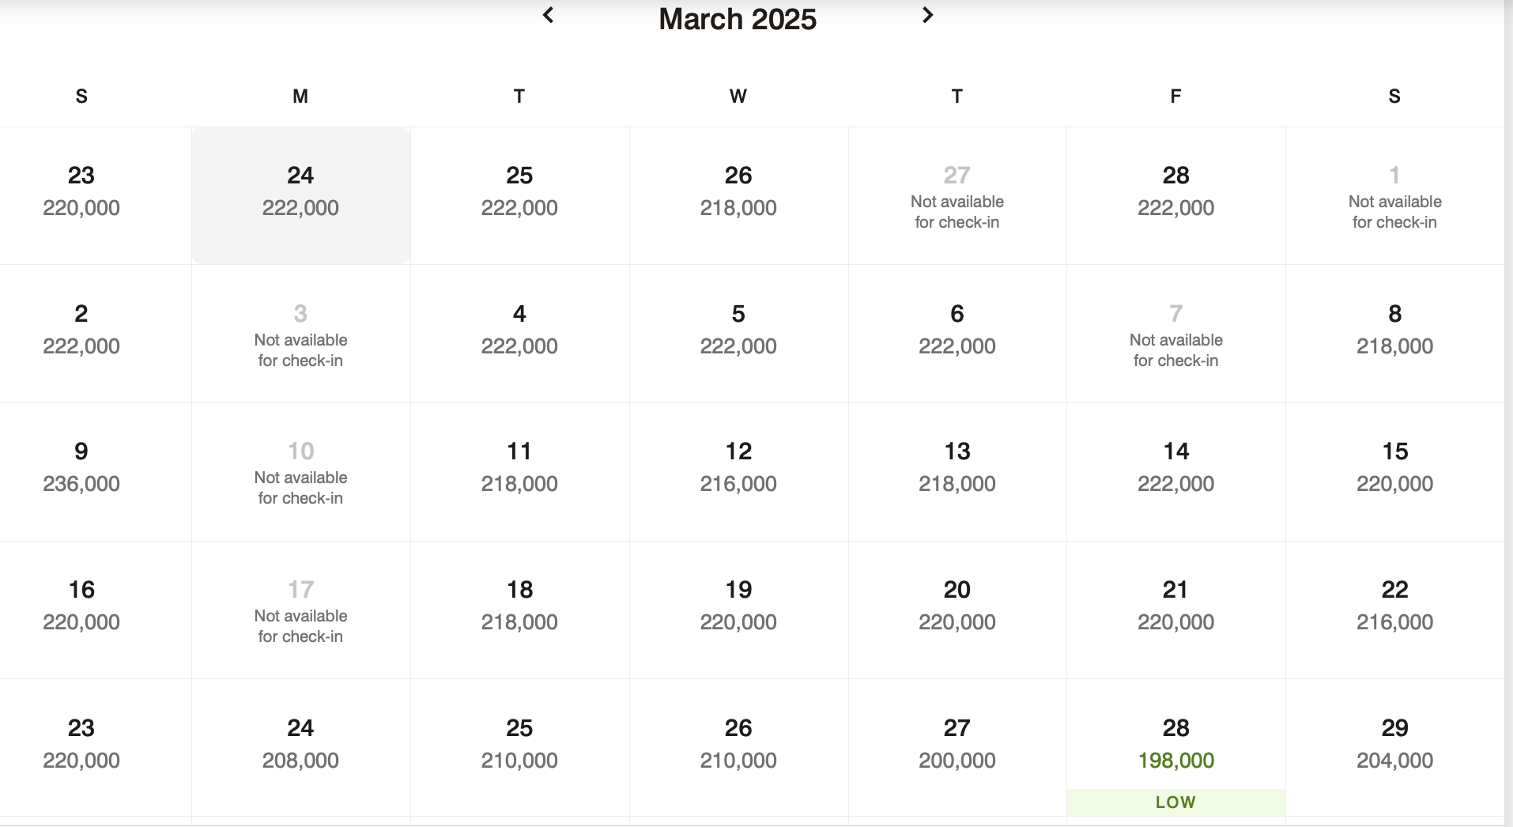Click the unavailable March 17 date

point(300,610)
